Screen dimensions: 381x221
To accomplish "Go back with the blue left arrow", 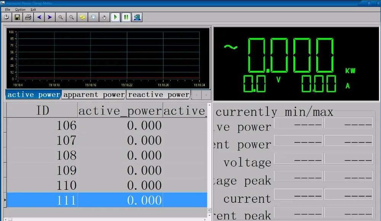I will tap(39, 17).
